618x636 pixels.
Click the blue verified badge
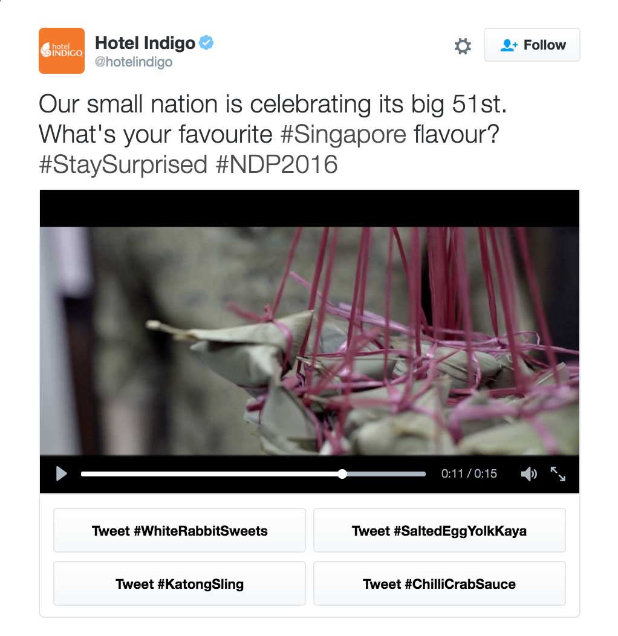tap(207, 42)
